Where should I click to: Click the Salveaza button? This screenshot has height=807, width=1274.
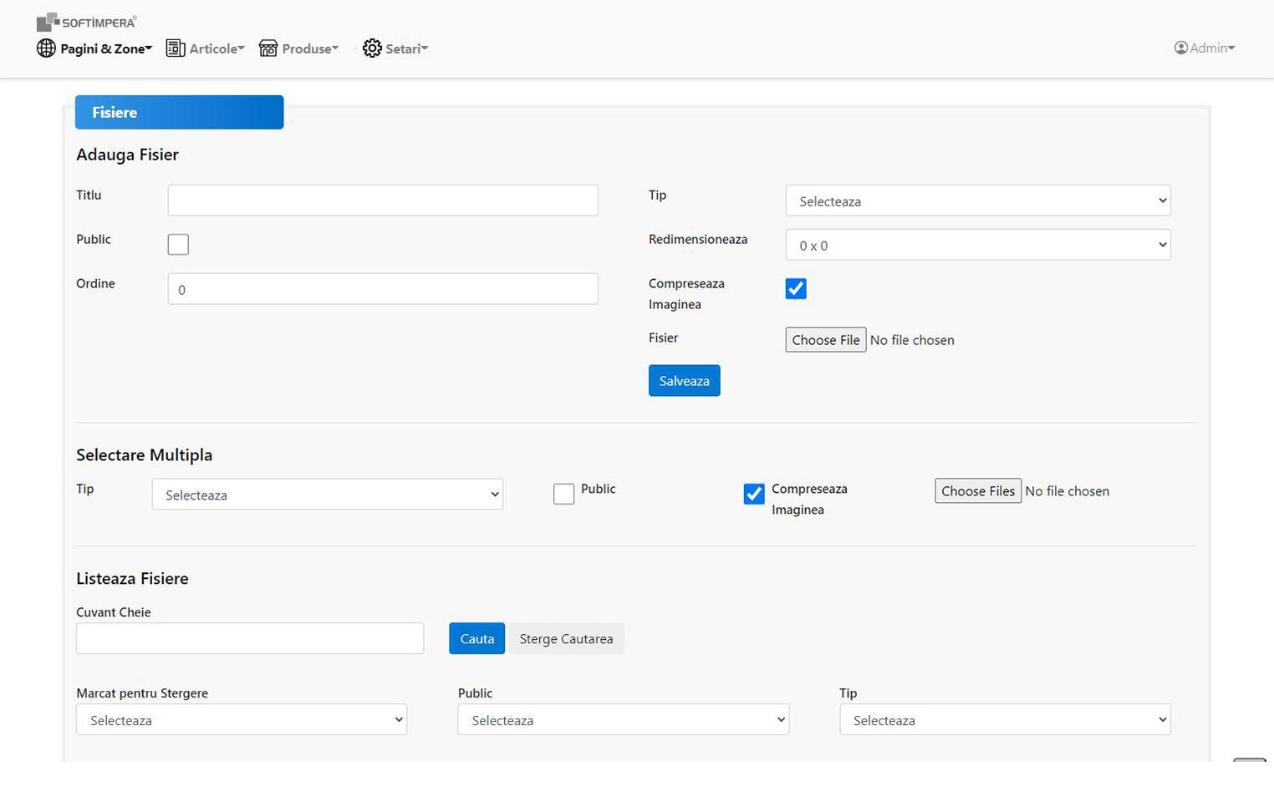pos(685,381)
